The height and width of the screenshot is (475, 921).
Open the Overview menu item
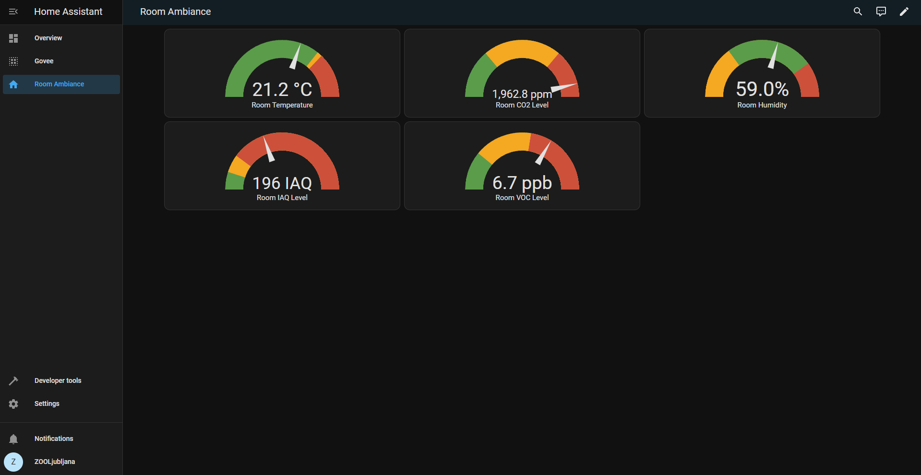48,38
